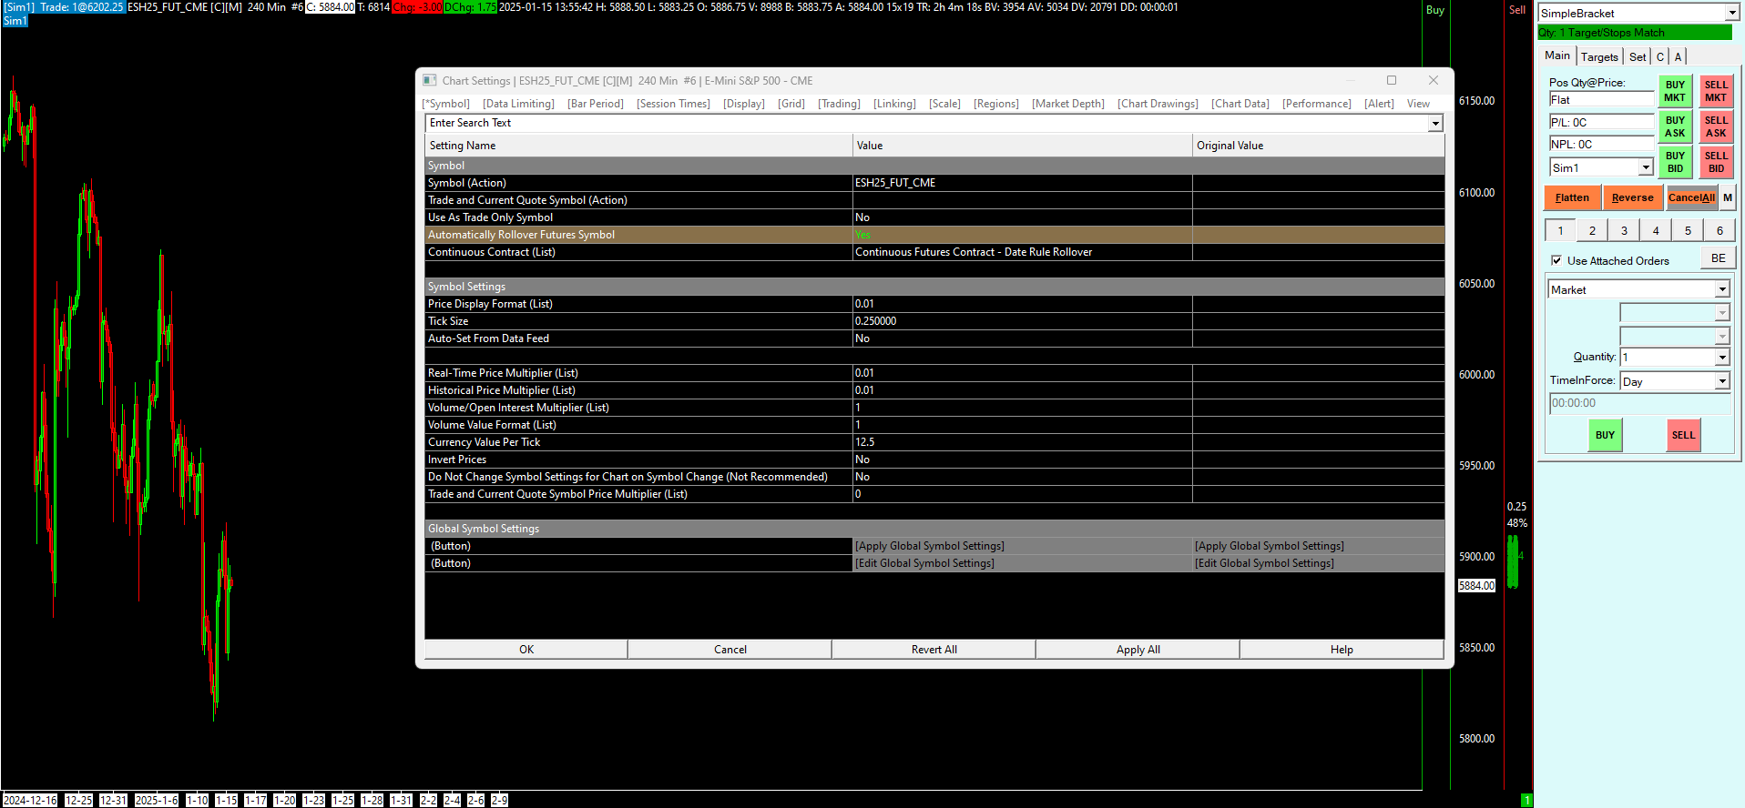Select the [Scale] tab
The height and width of the screenshot is (808, 1745).
(944, 104)
